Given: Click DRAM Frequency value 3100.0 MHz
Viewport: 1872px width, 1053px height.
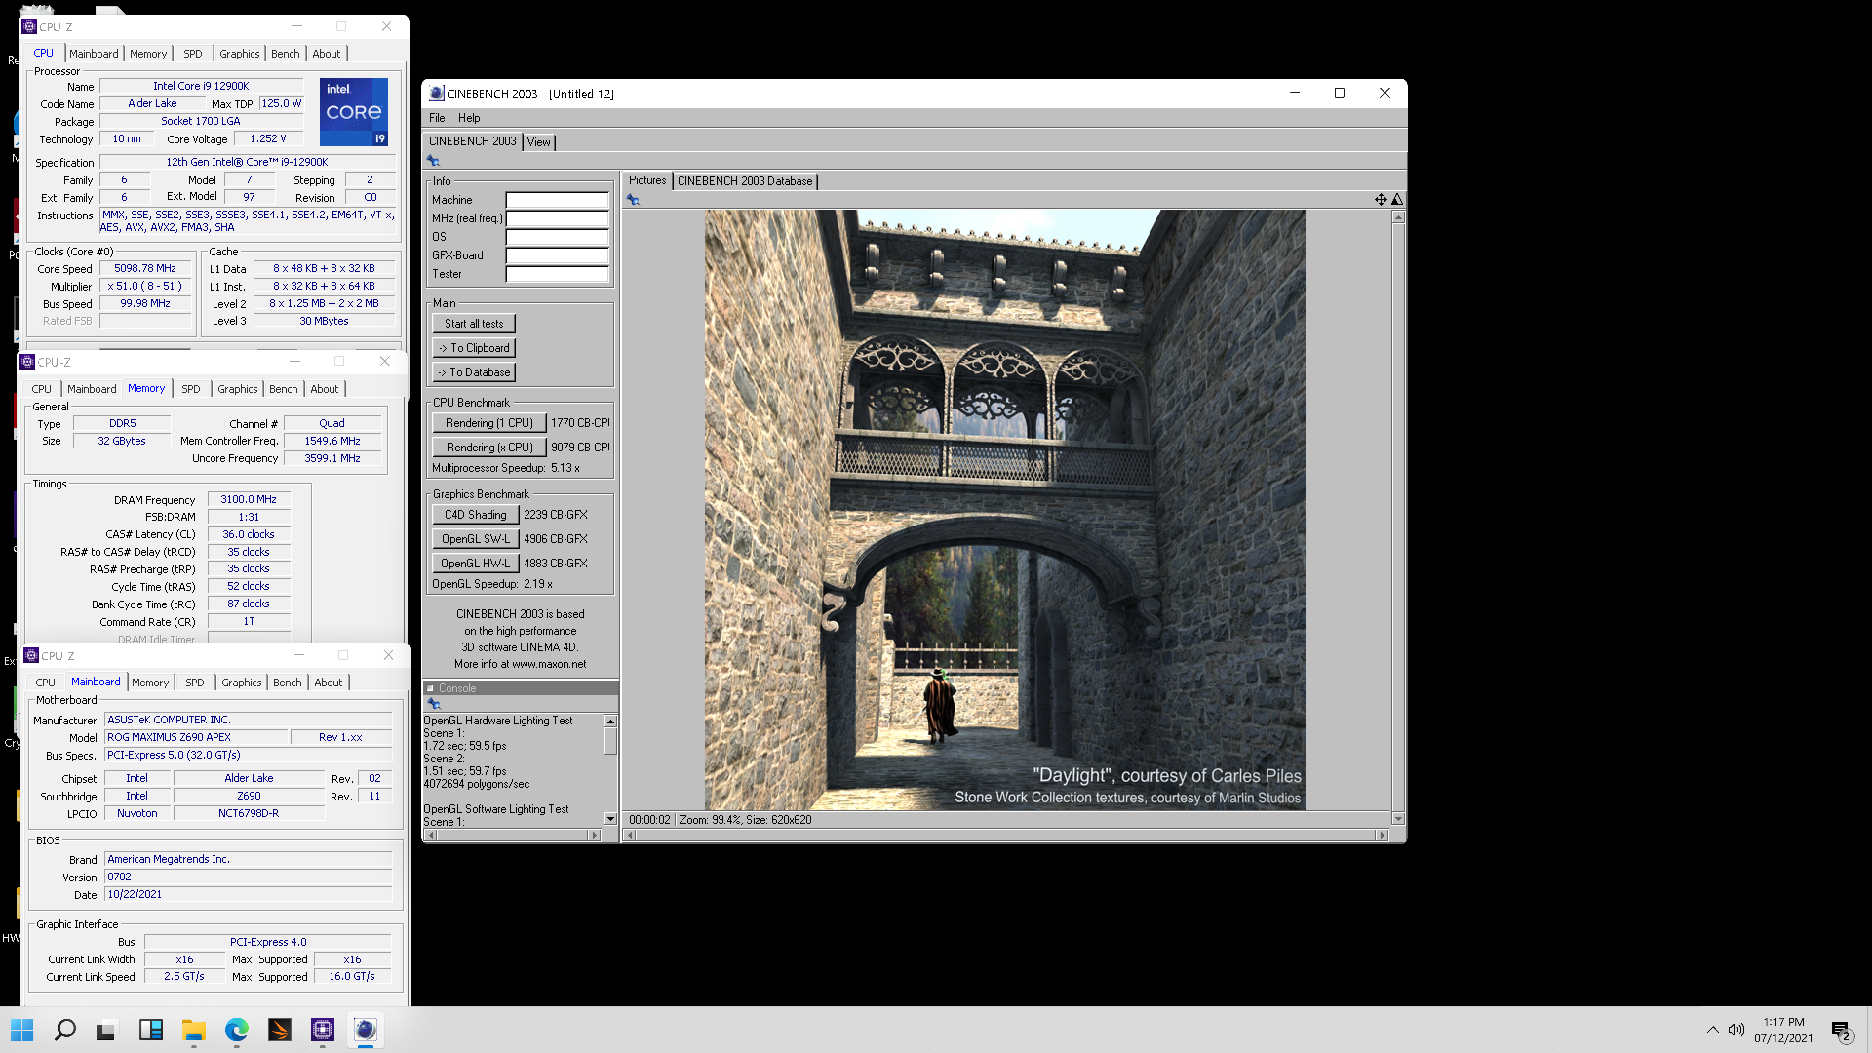Looking at the screenshot, I should tap(249, 499).
